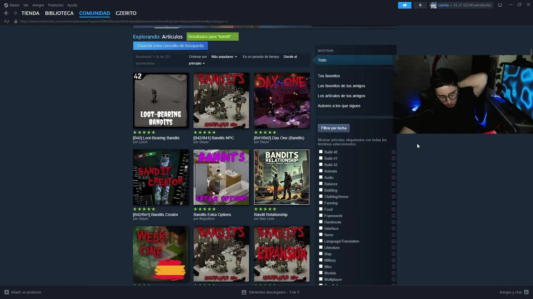Screen dimensions: 533x299
Task: Open the Productos menu
Action: (x=56, y=5)
